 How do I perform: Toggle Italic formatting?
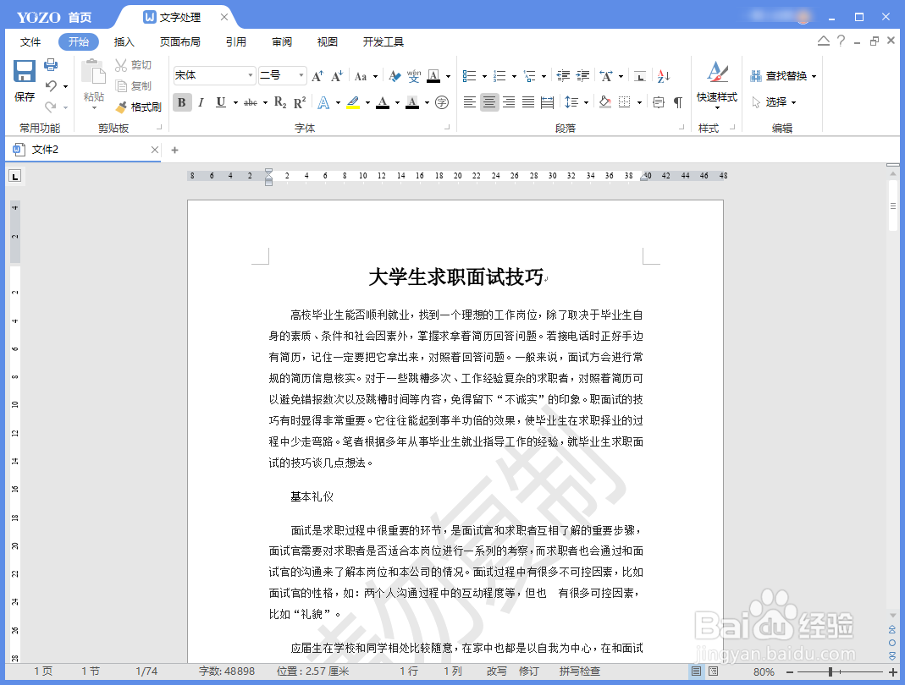pos(201,102)
